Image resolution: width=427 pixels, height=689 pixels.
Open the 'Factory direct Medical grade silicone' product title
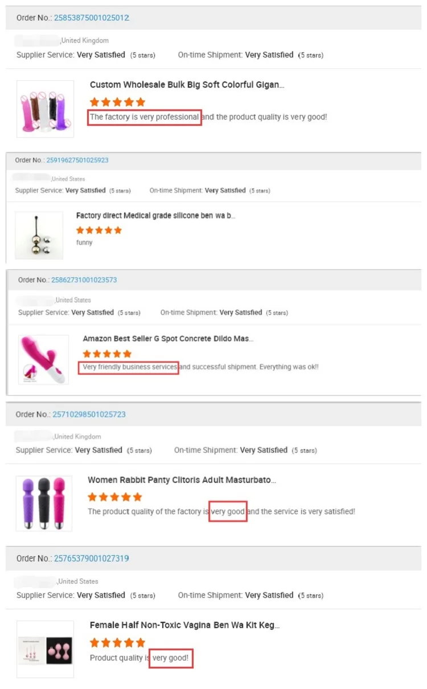pos(155,216)
